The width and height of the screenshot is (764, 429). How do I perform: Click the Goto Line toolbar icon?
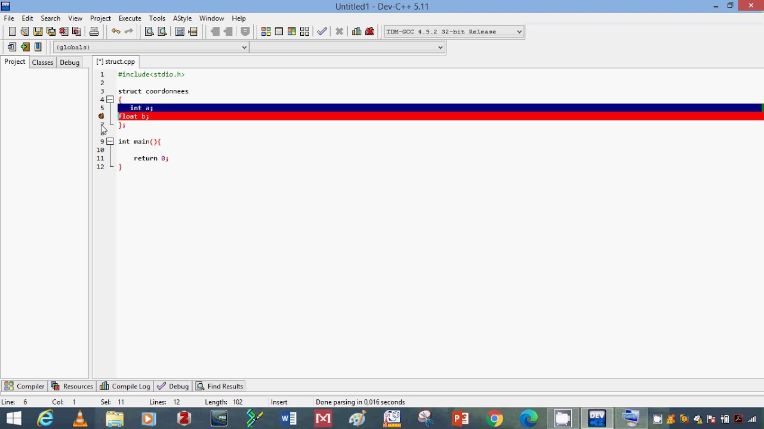pyautogui.click(x=193, y=32)
